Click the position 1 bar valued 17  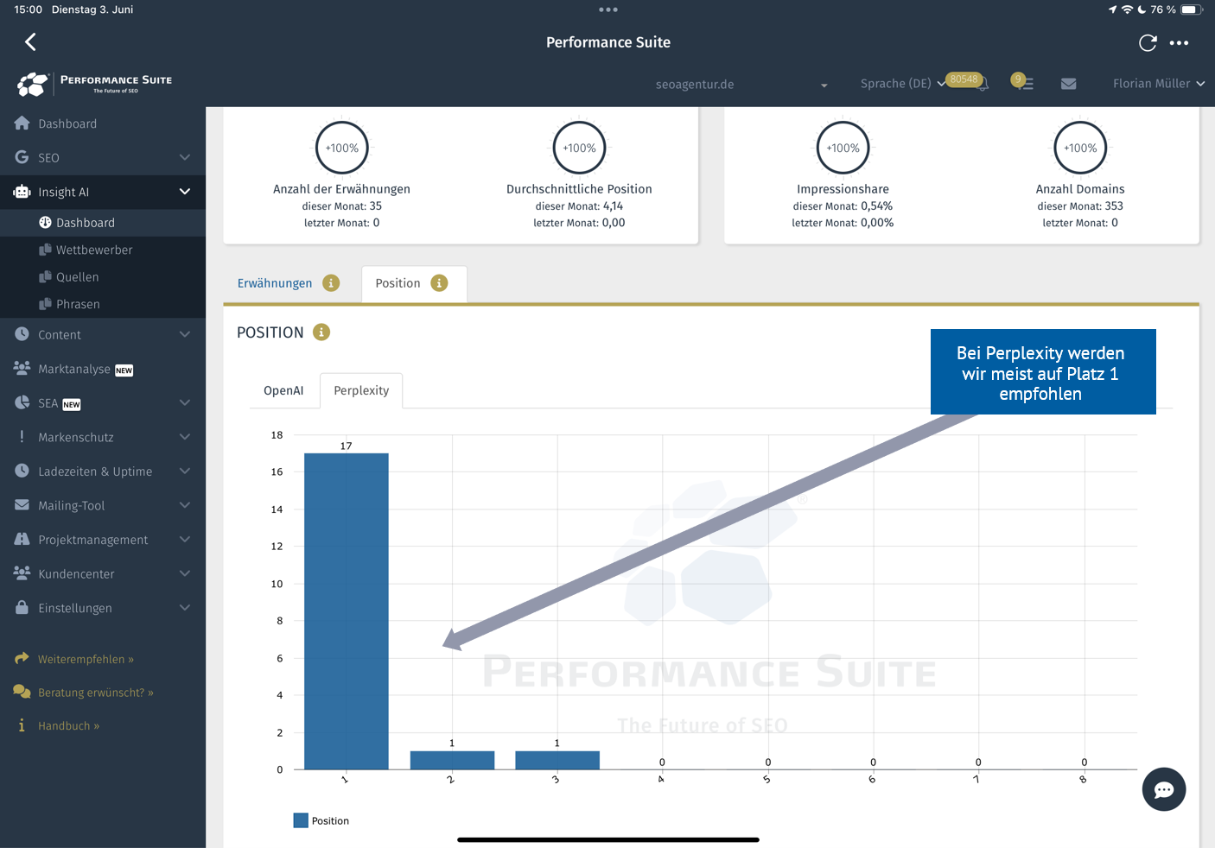tap(347, 611)
